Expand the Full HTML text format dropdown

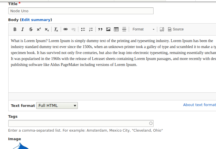tap(57, 105)
